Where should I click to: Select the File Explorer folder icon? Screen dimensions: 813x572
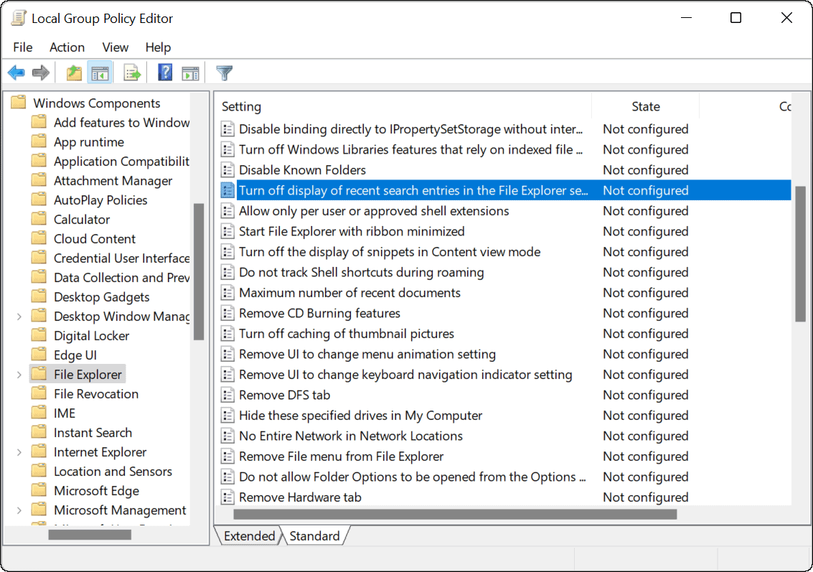[39, 373]
